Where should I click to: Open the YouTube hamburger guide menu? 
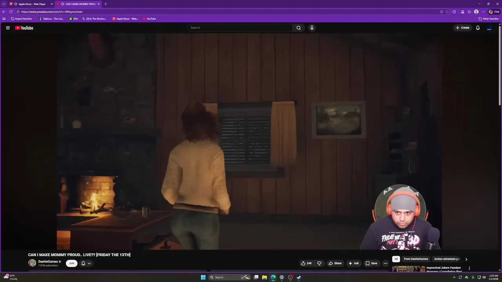(x=7, y=28)
